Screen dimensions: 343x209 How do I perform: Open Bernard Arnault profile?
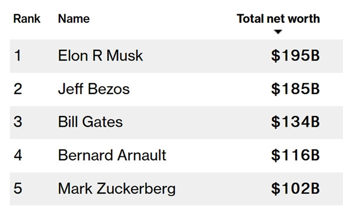pos(112,155)
